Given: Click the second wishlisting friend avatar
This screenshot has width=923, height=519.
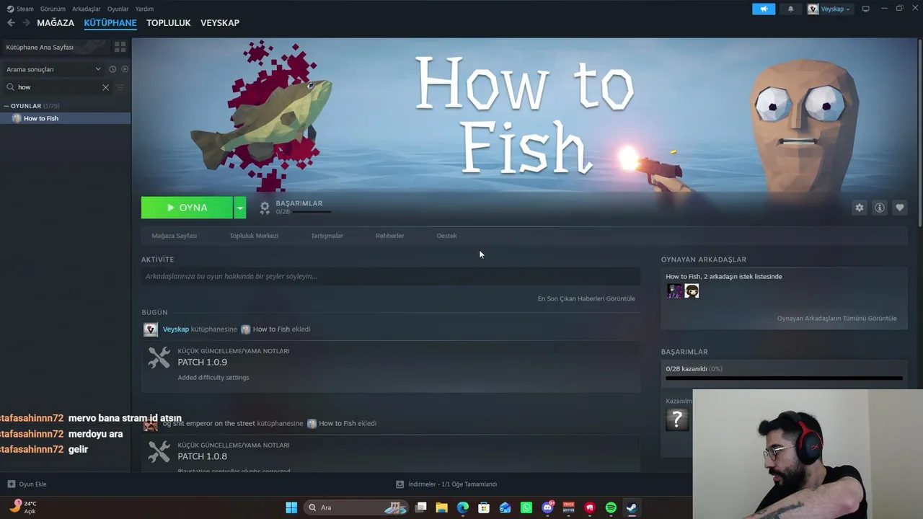Looking at the screenshot, I should 692,290.
